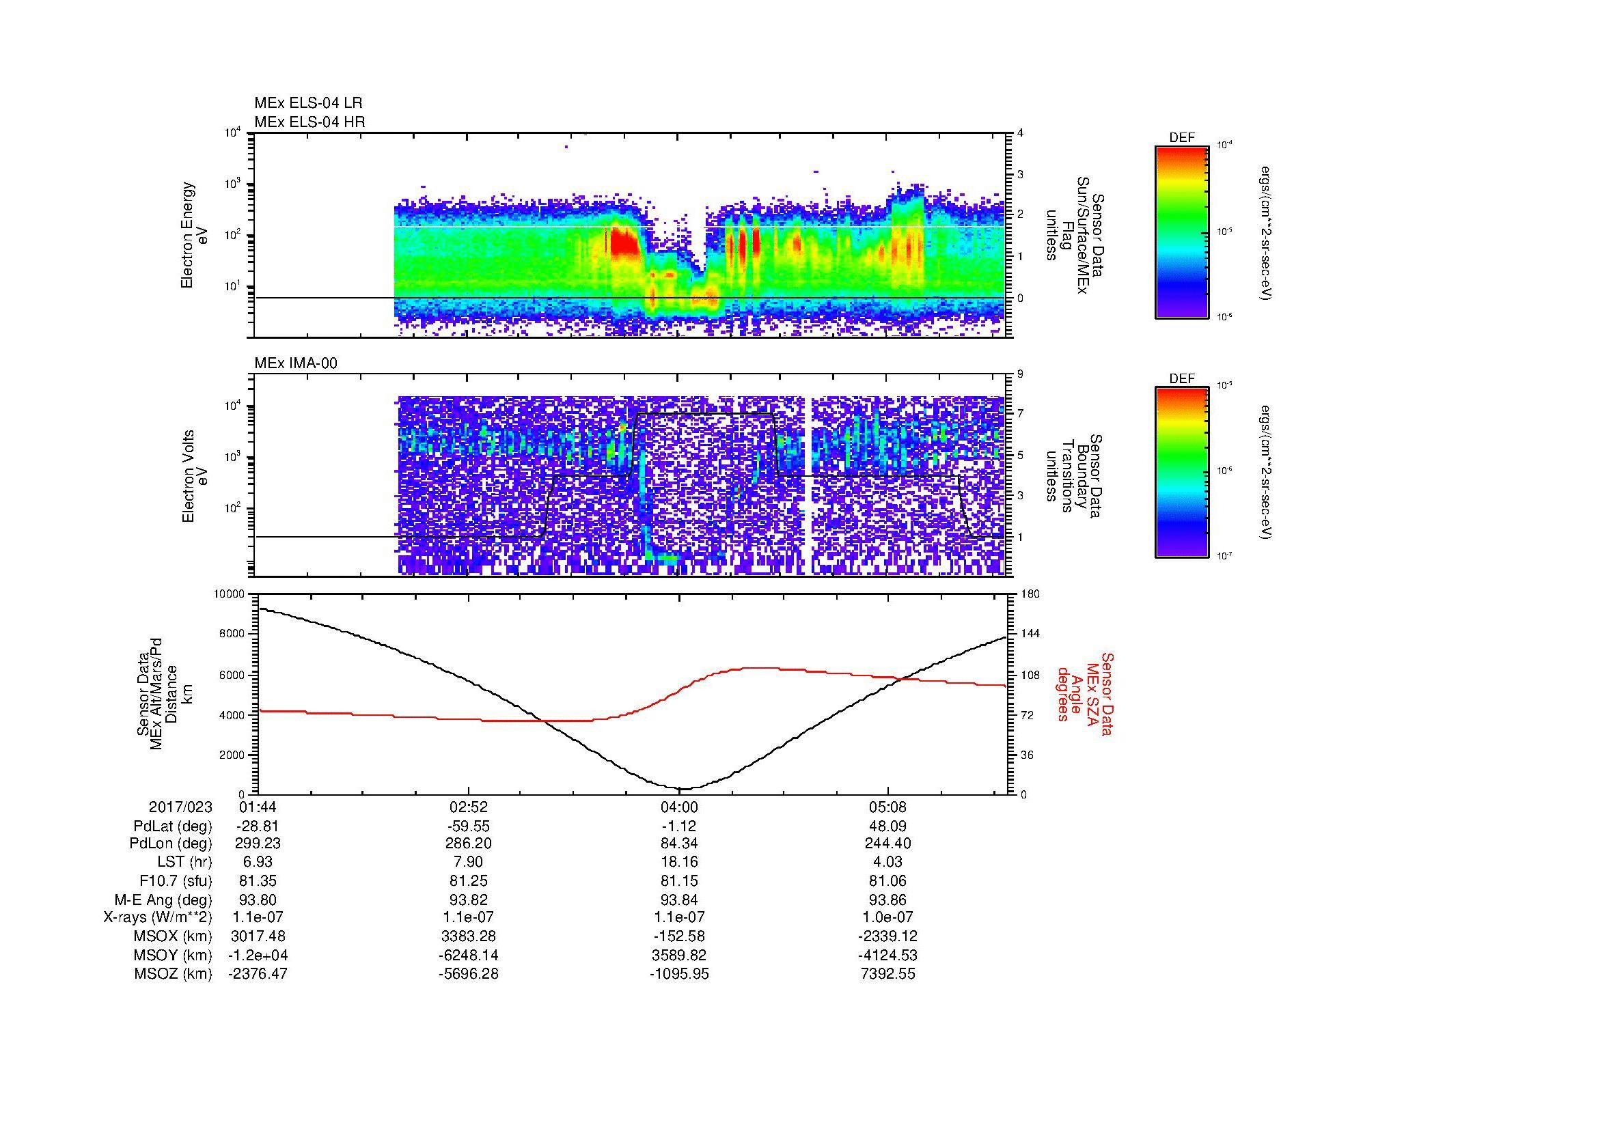Image resolution: width=1598 pixels, height=1129 pixels.
Task: Click the 'MEx IMA-00' panel title
Action: pyautogui.click(x=296, y=363)
